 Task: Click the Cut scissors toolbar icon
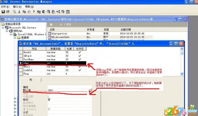point(19,12)
